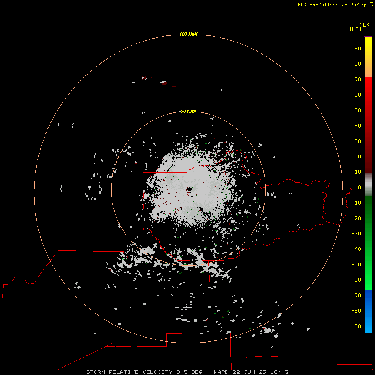The height and width of the screenshot is (375, 375).
Task: Click the -60 value on velocity scale
Action: point(356,280)
